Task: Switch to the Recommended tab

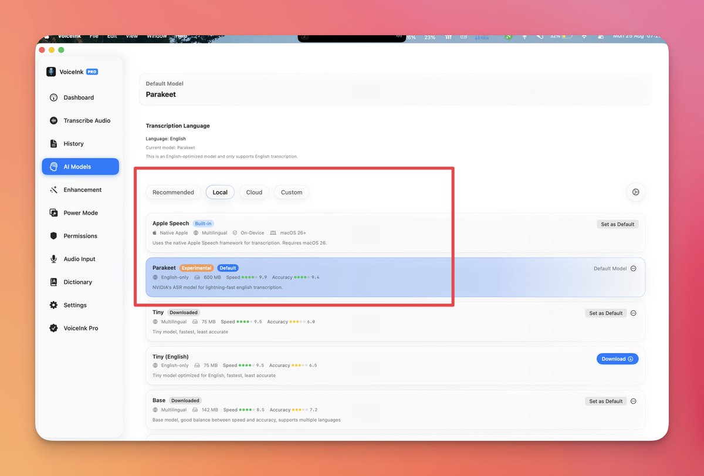Action: pyautogui.click(x=173, y=192)
